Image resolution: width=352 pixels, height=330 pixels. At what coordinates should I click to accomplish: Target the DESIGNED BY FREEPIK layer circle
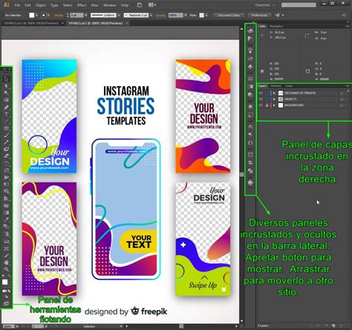[x=342, y=93]
